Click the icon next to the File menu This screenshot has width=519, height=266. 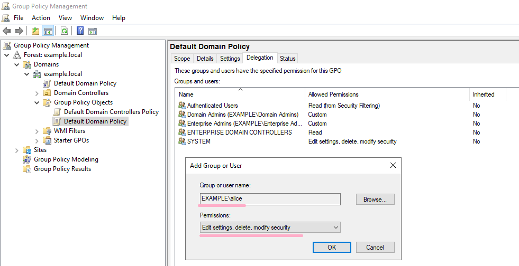6,18
